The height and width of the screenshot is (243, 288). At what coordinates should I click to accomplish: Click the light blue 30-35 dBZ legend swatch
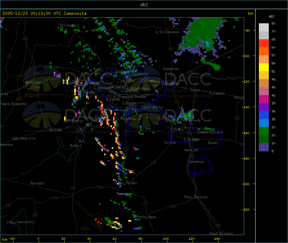click(x=264, y=123)
